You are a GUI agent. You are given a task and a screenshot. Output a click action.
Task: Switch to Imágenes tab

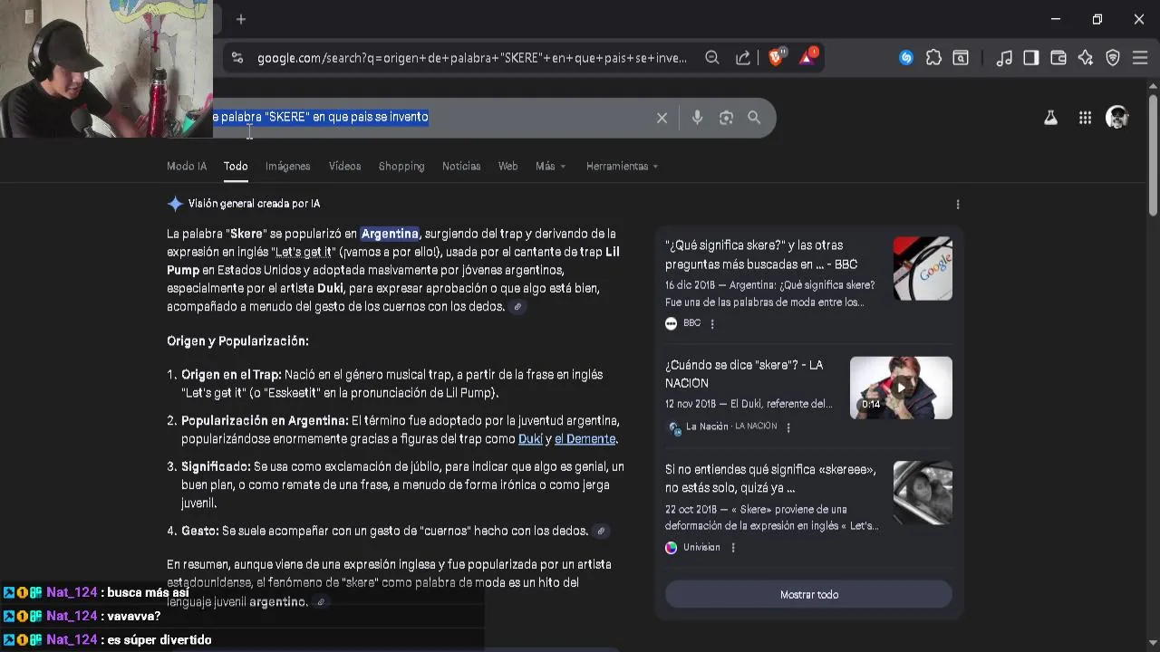click(x=288, y=167)
